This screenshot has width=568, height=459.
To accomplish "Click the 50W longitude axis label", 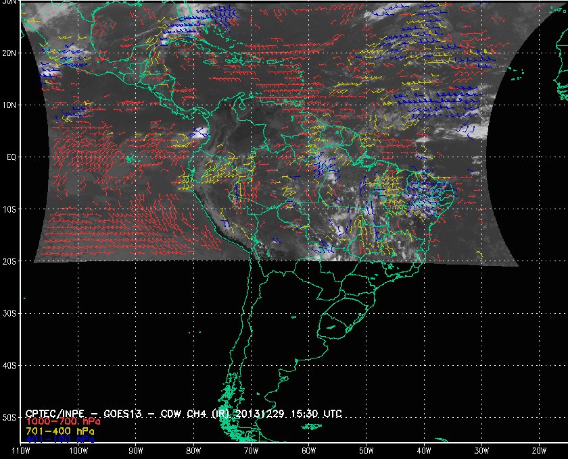I will pyautogui.click(x=366, y=450).
